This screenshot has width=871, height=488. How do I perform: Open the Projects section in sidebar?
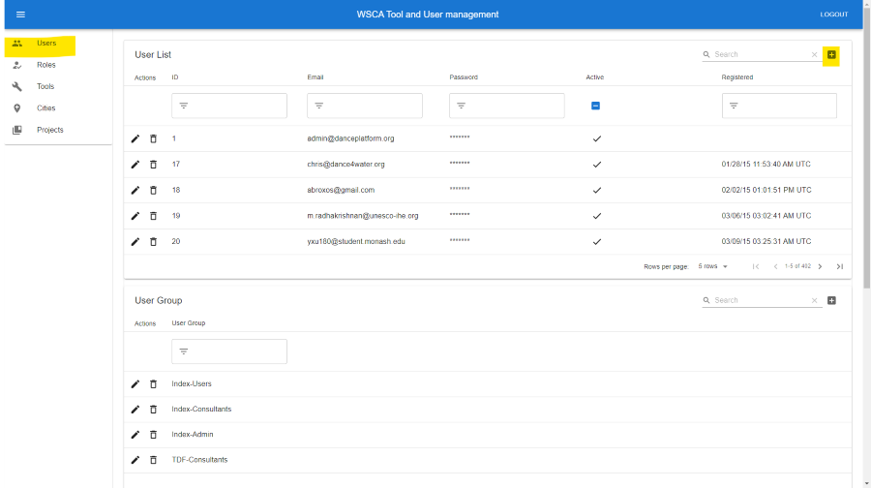(x=49, y=130)
